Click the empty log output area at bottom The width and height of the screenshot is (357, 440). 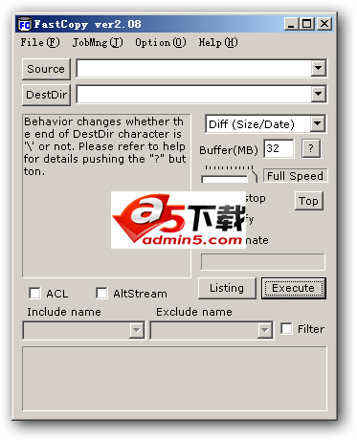(174, 379)
